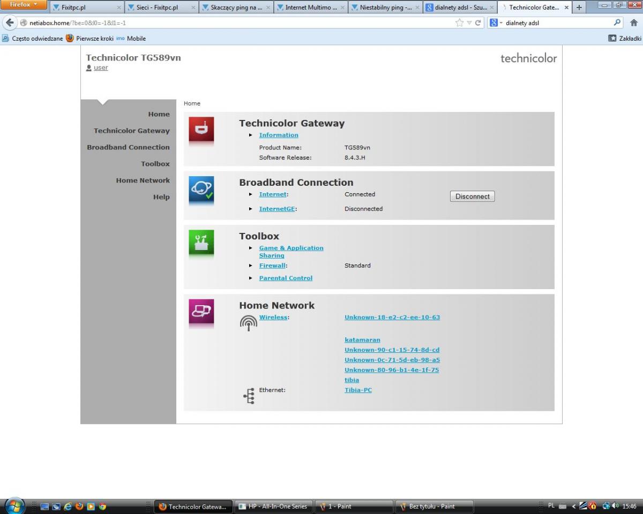This screenshot has width=643, height=514.
Task: Select Home in the sidebar menu
Action: click(x=159, y=114)
